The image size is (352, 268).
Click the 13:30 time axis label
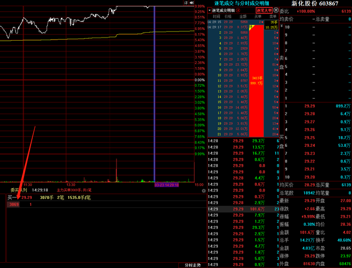(71, 185)
